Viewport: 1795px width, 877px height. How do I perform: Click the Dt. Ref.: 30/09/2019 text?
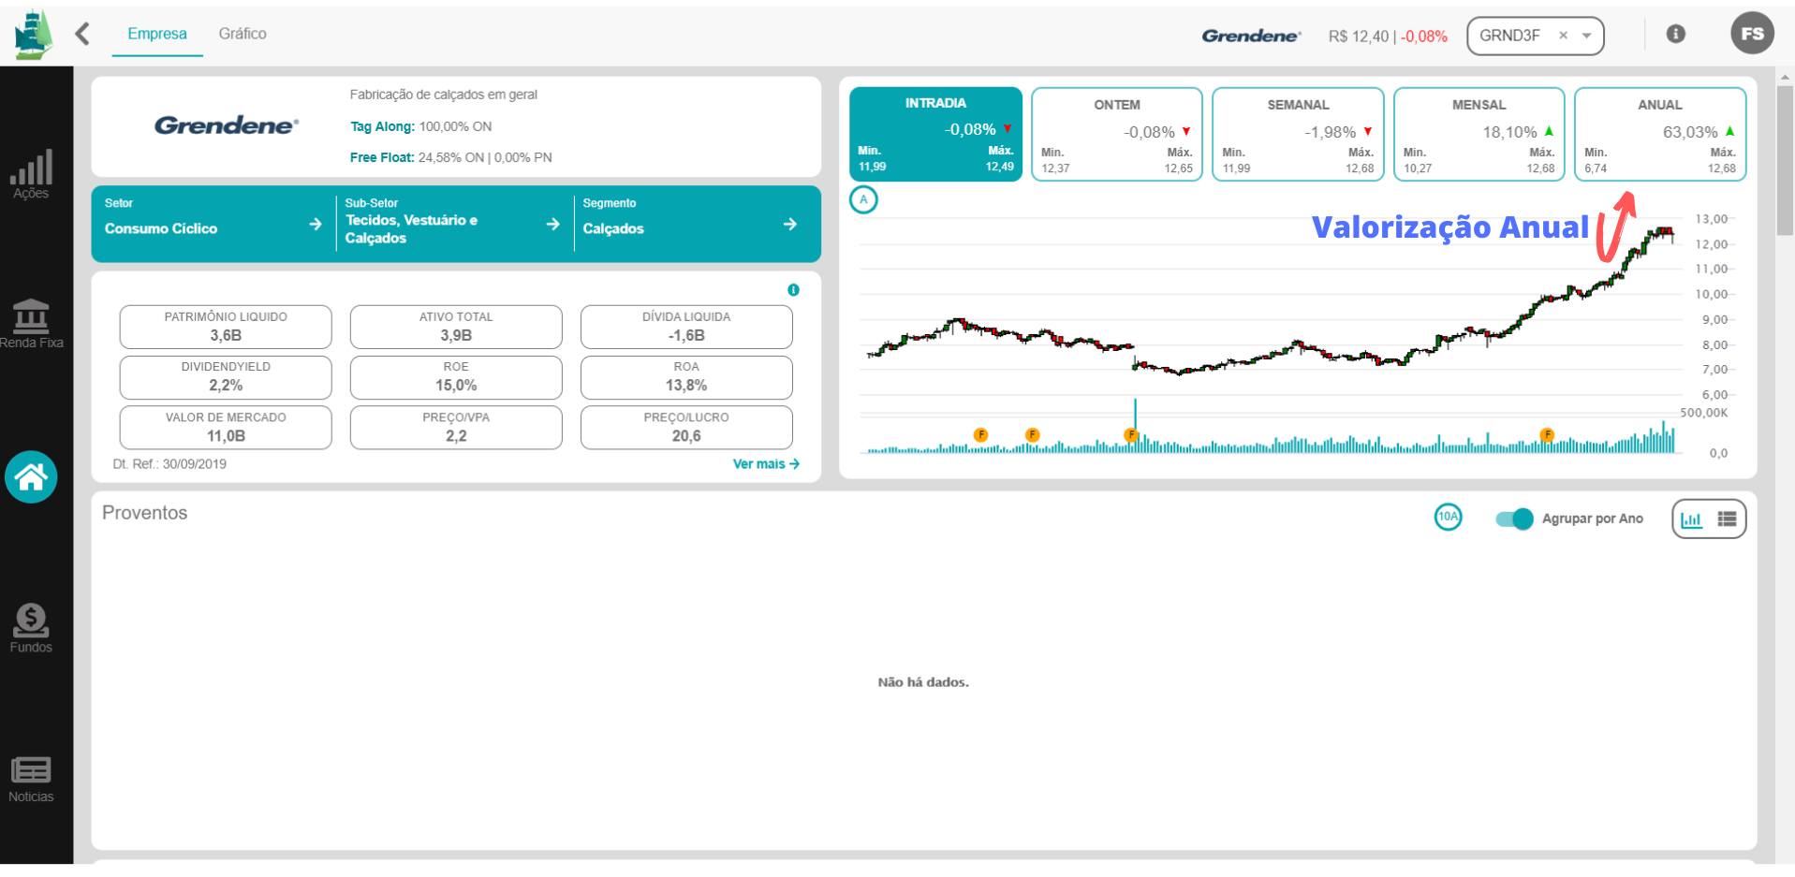(169, 464)
